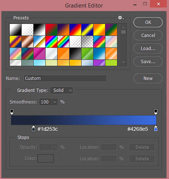The height and width of the screenshot is (179, 169).
Task: Select the left opacity stop
Action: pos(12,112)
